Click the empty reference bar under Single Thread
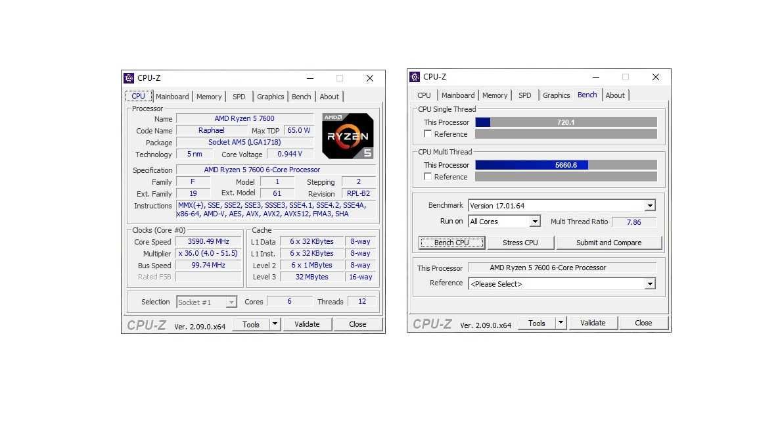757x426 pixels. click(566, 134)
